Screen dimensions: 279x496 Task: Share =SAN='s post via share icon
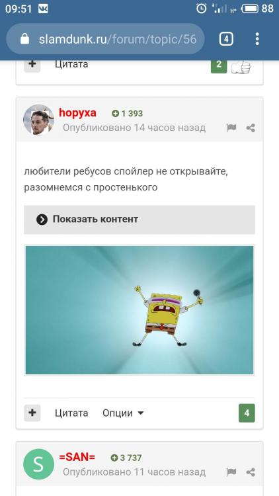[251, 472]
